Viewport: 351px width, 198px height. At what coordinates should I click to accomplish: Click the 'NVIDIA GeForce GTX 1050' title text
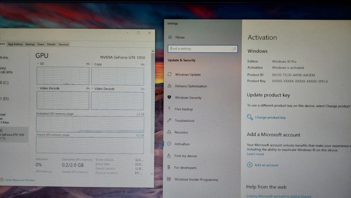[x=123, y=57]
